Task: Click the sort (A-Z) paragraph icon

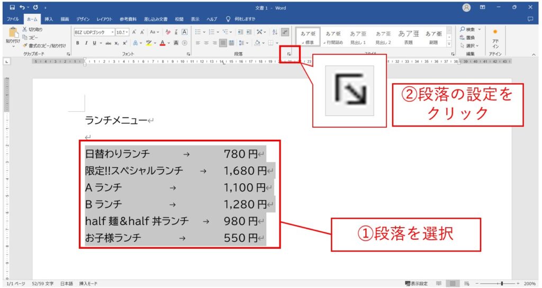Action: [x=274, y=32]
